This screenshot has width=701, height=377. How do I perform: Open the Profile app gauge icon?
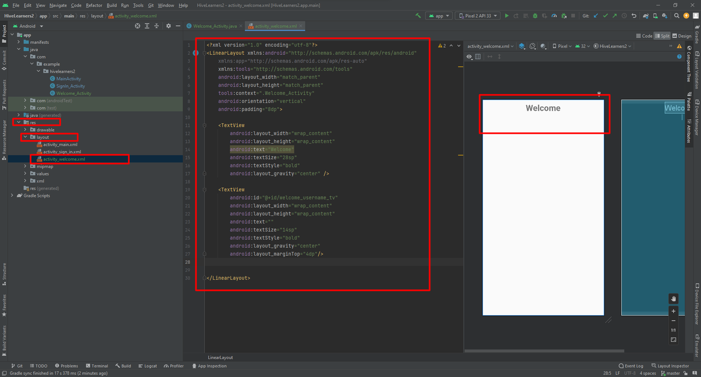click(x=554, y=16)
